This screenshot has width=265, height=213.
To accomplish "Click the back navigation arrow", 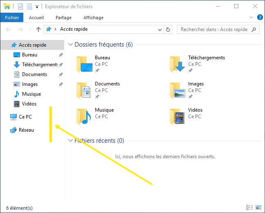I will 8,29.
